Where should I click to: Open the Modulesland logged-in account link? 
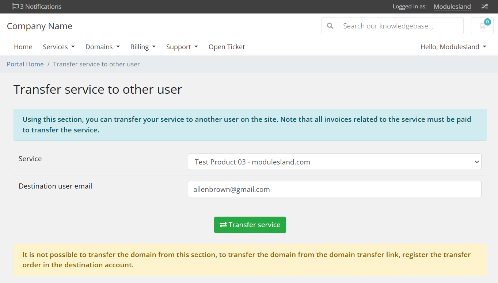[452, 7]
